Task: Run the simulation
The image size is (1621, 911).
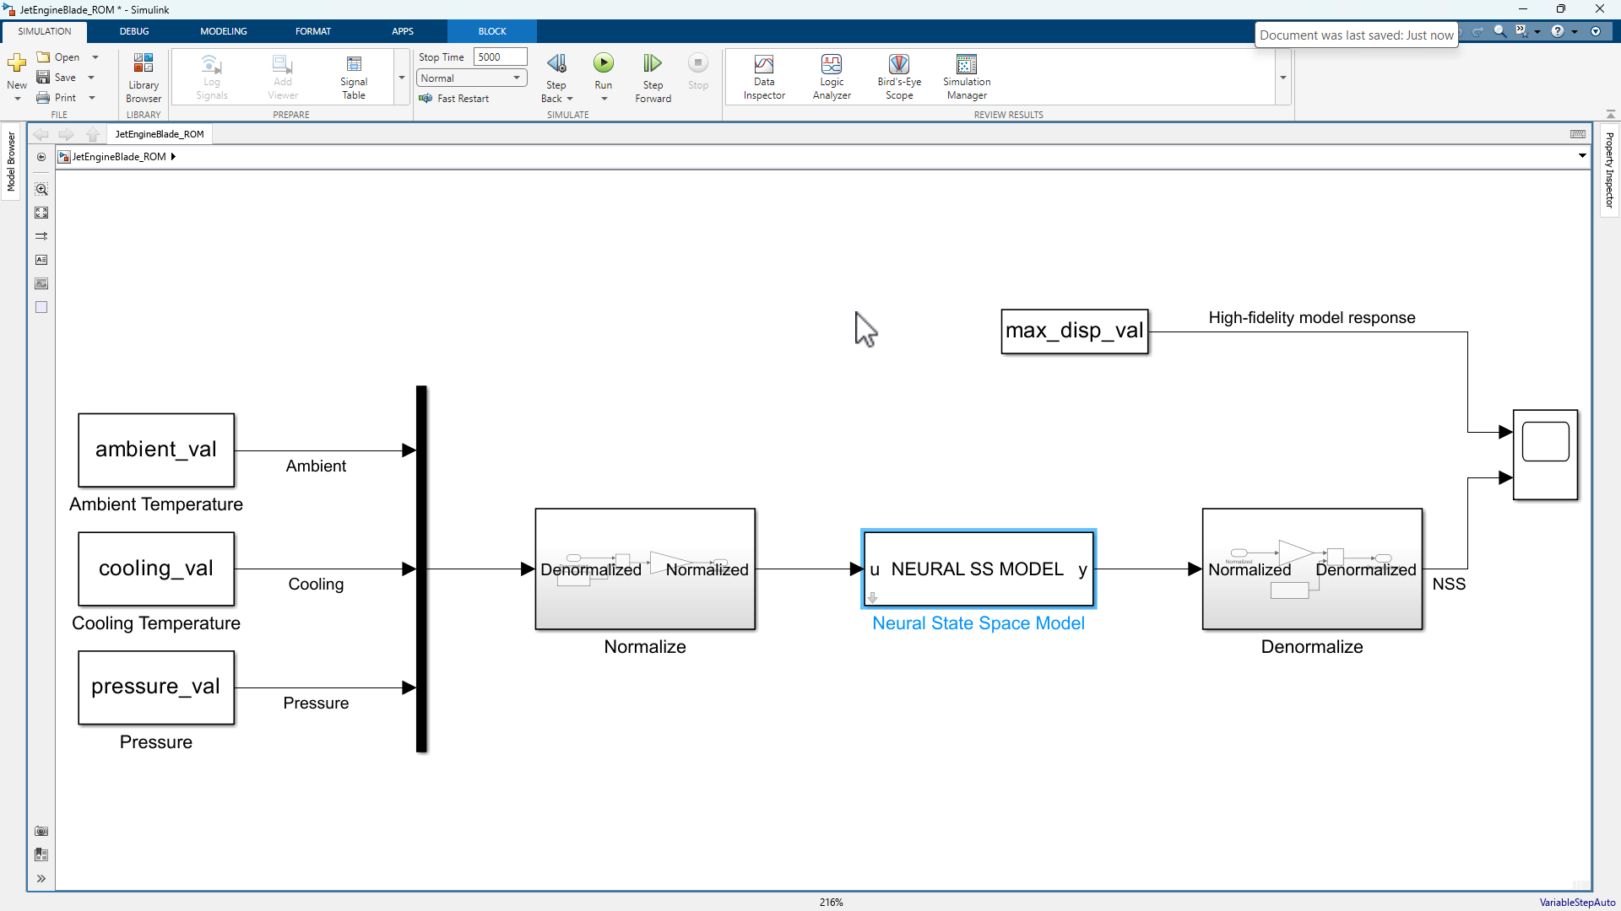Action: [604, 63]
